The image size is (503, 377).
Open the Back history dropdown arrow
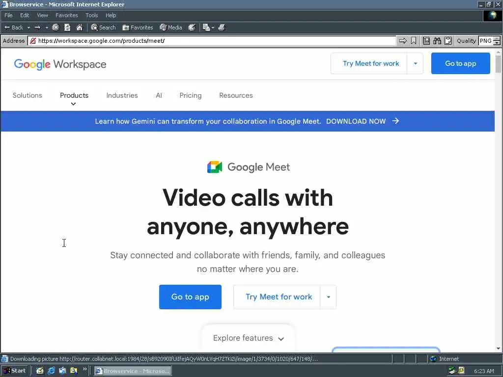pos(28,27)
